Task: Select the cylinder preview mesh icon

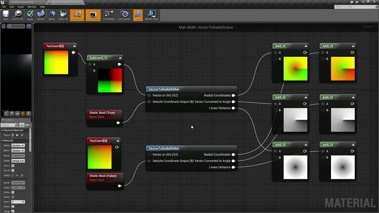Action: tap(7, 113)
